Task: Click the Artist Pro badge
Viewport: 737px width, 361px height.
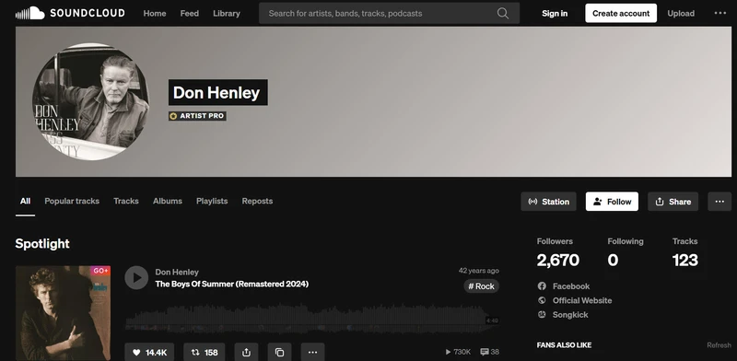Action: click(197, 116)
